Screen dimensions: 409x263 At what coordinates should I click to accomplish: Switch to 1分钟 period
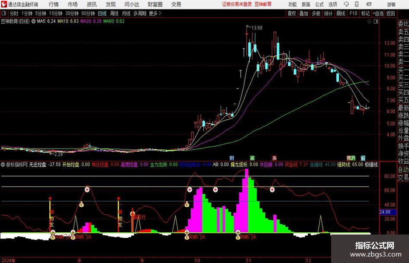click(27, 13)
